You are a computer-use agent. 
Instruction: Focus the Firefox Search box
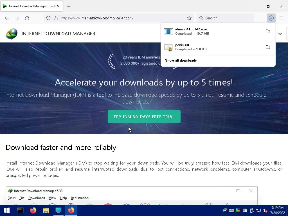pyautogui.click(x=226, y=18)
